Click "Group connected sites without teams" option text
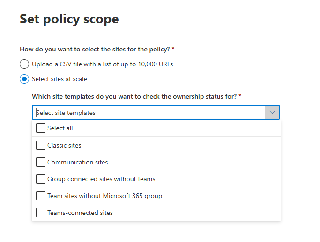Viewport: 320px width, 242px height. (101, 179)
